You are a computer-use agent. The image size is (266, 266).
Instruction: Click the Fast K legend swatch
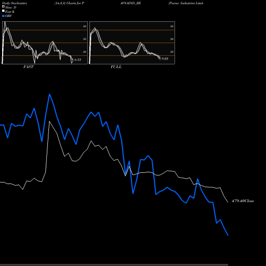pyautogui.click(x=3, y=11)
